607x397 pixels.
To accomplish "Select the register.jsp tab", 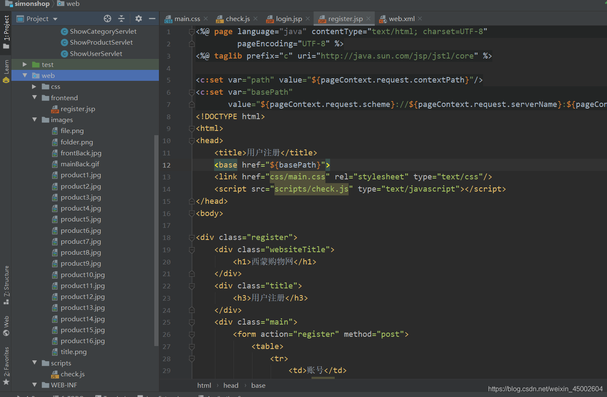I will (x=345, y=19).
